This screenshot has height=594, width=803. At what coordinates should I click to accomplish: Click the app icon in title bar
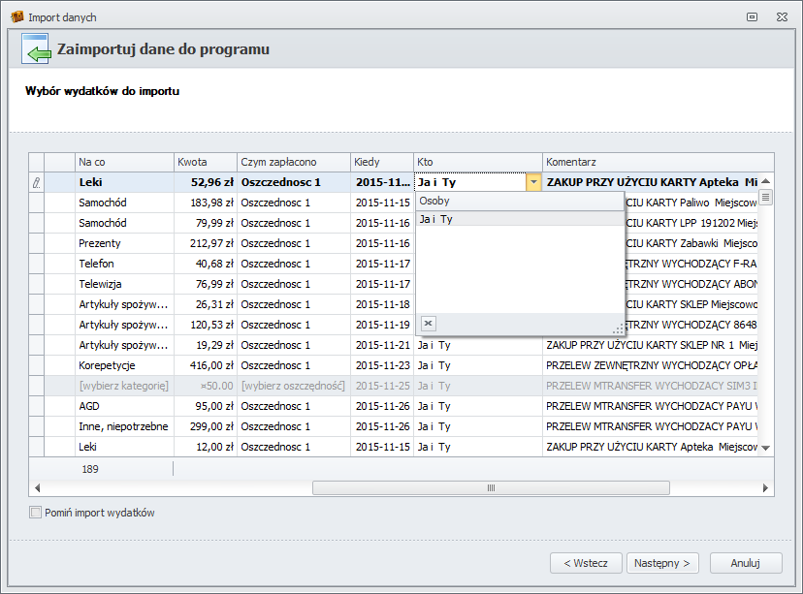[16, 17]
